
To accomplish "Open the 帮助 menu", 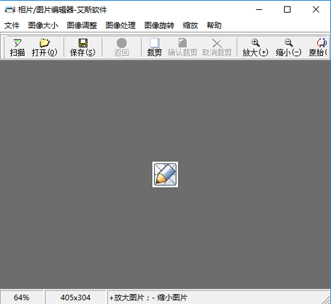I will (214, 25).
